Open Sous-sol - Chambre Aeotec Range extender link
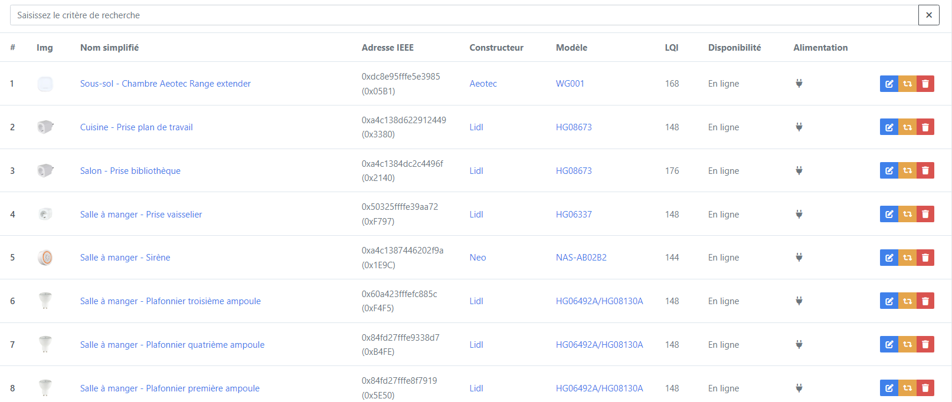 [165, 84]
